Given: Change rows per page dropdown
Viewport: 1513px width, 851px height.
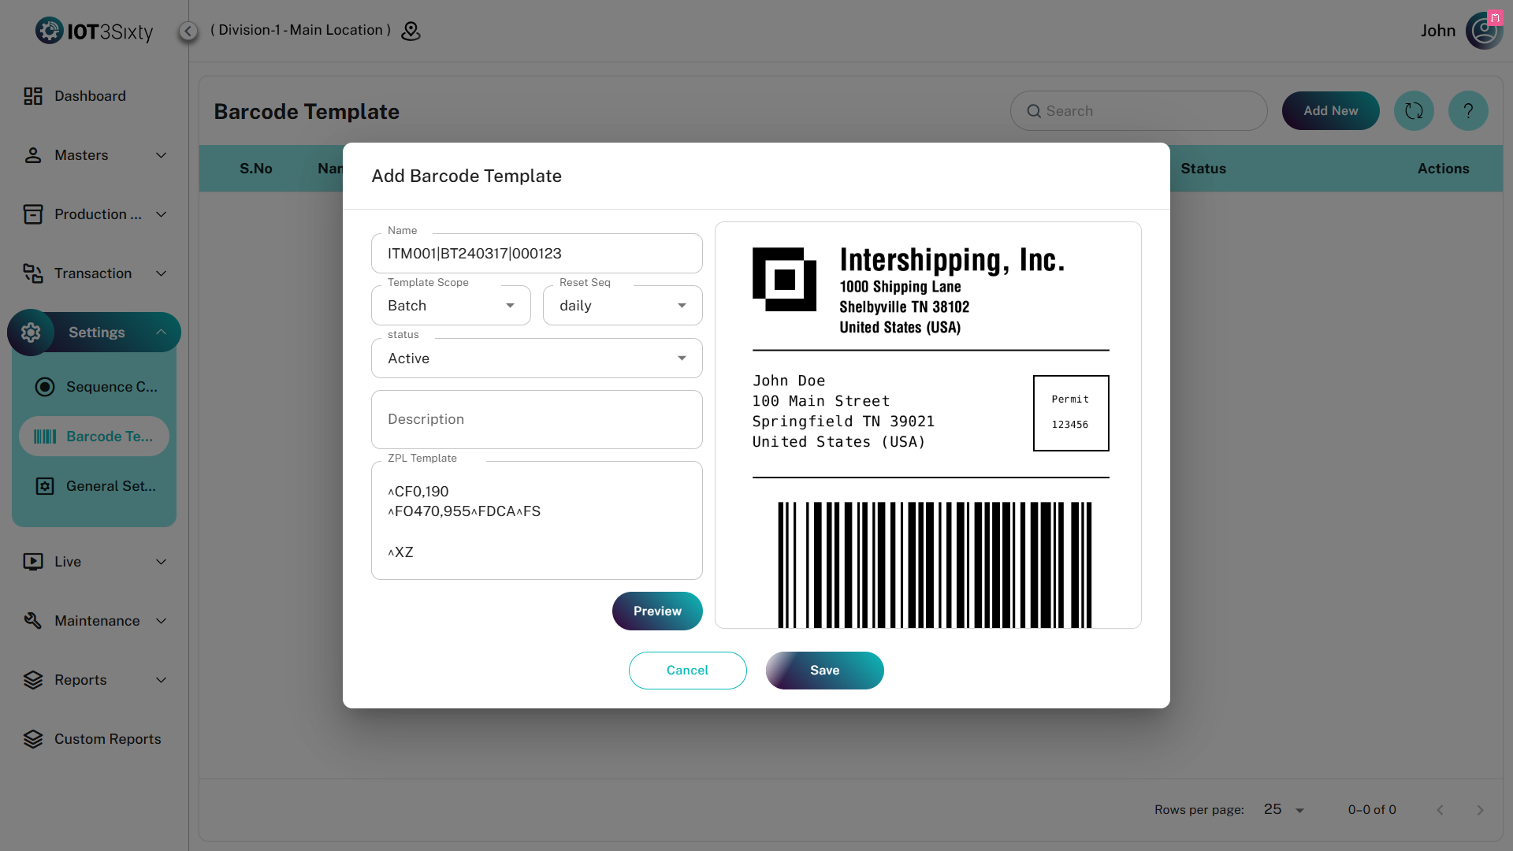Looking at the screenshot, I should tap(1284, 810).
